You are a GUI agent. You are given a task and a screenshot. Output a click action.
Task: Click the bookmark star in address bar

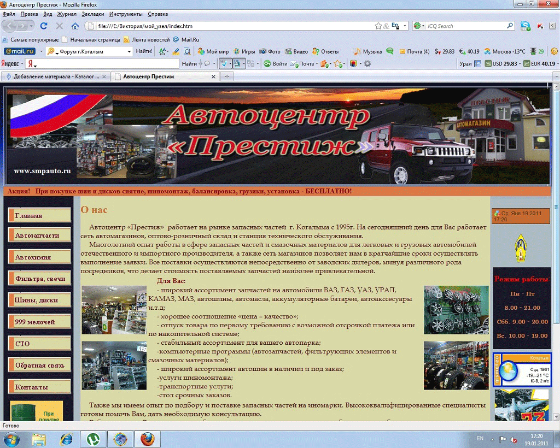(378, 26)
